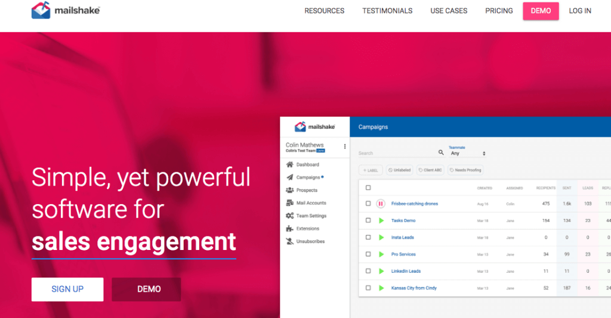Viewport: 611px width, 318px height.
Task: Open Mail Accounts in the sidebar
Action: point(311,203)
